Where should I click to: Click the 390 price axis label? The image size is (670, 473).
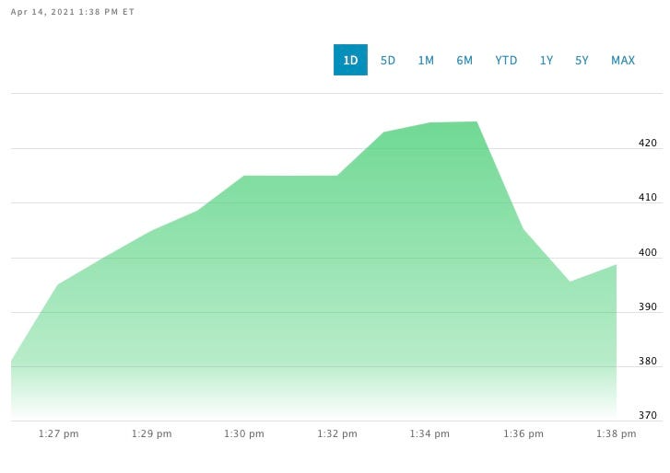click(647, 306)
